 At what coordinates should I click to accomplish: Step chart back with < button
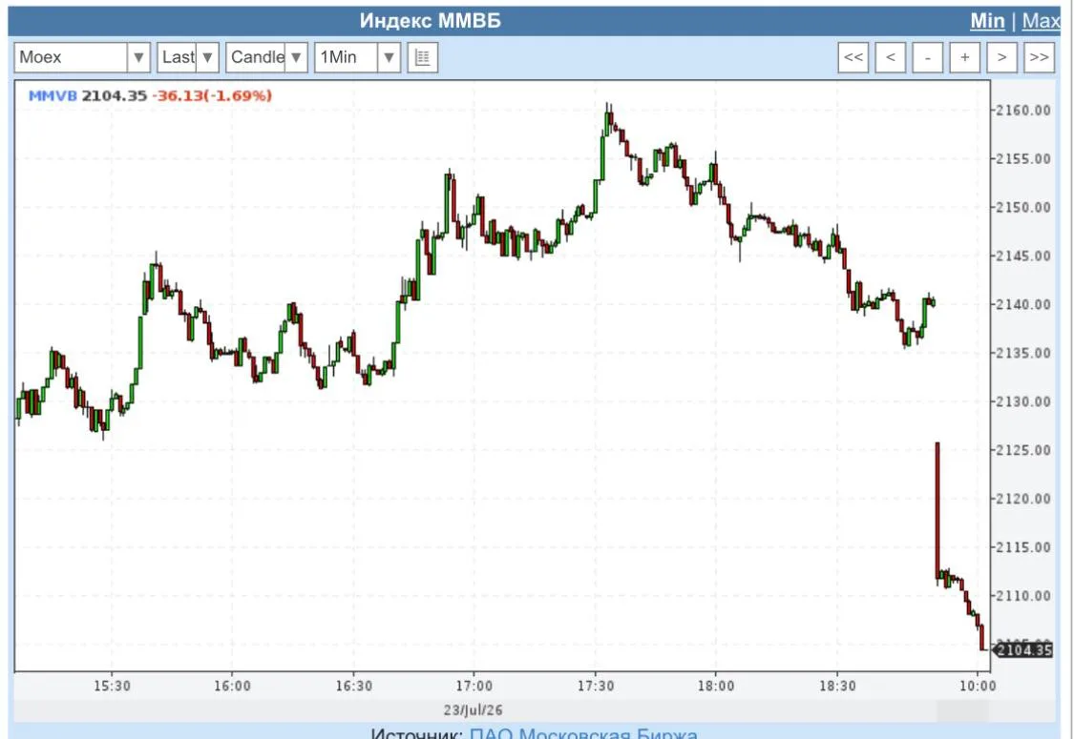point(891,57)
